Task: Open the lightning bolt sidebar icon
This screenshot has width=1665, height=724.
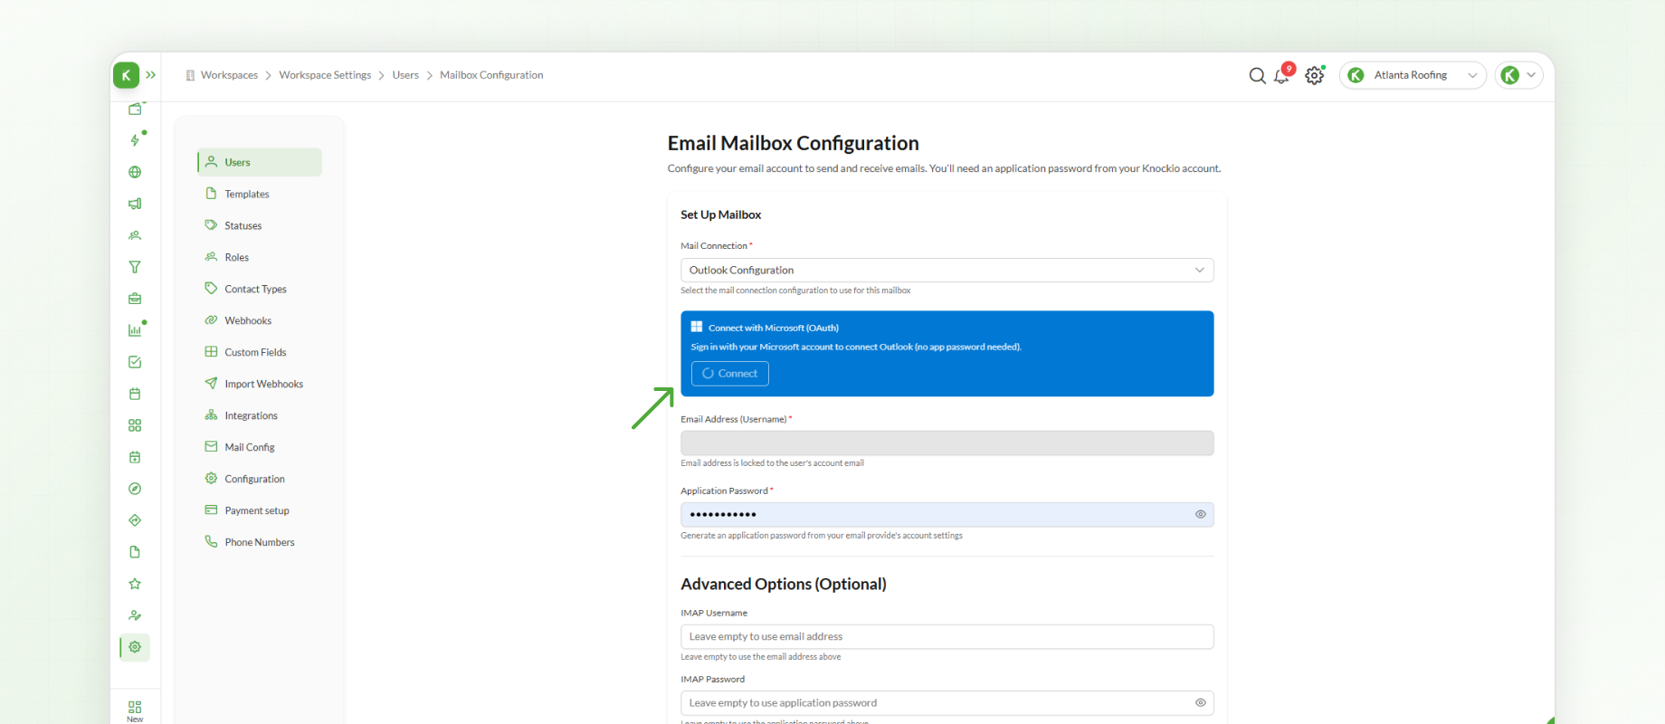Action: 135,140
